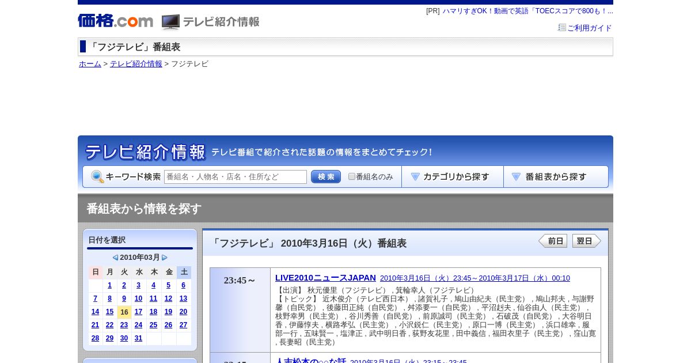Click the 日付を選択 panel heading

(x=107, y=240)
